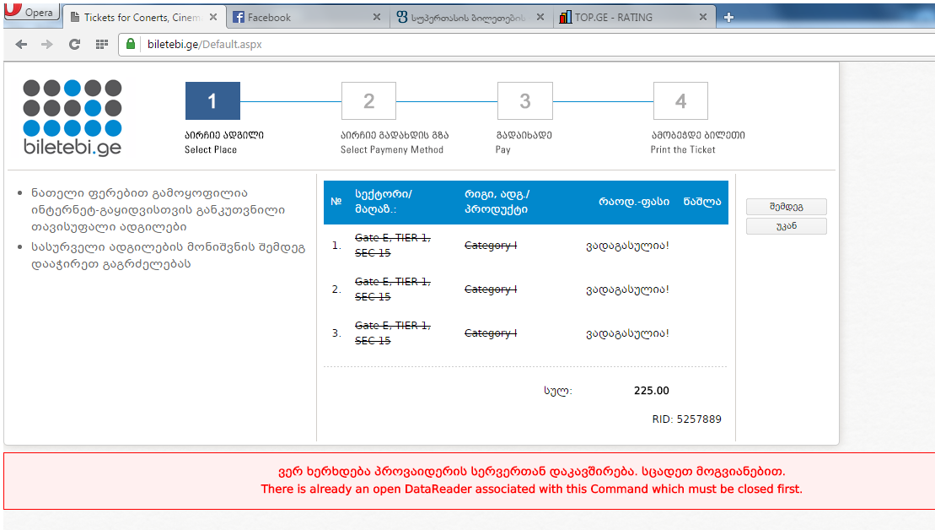The width and height of the screenshot is (935, 530).
Task: Click the Facebook tab favicon
Action: [x=239, y=18]
